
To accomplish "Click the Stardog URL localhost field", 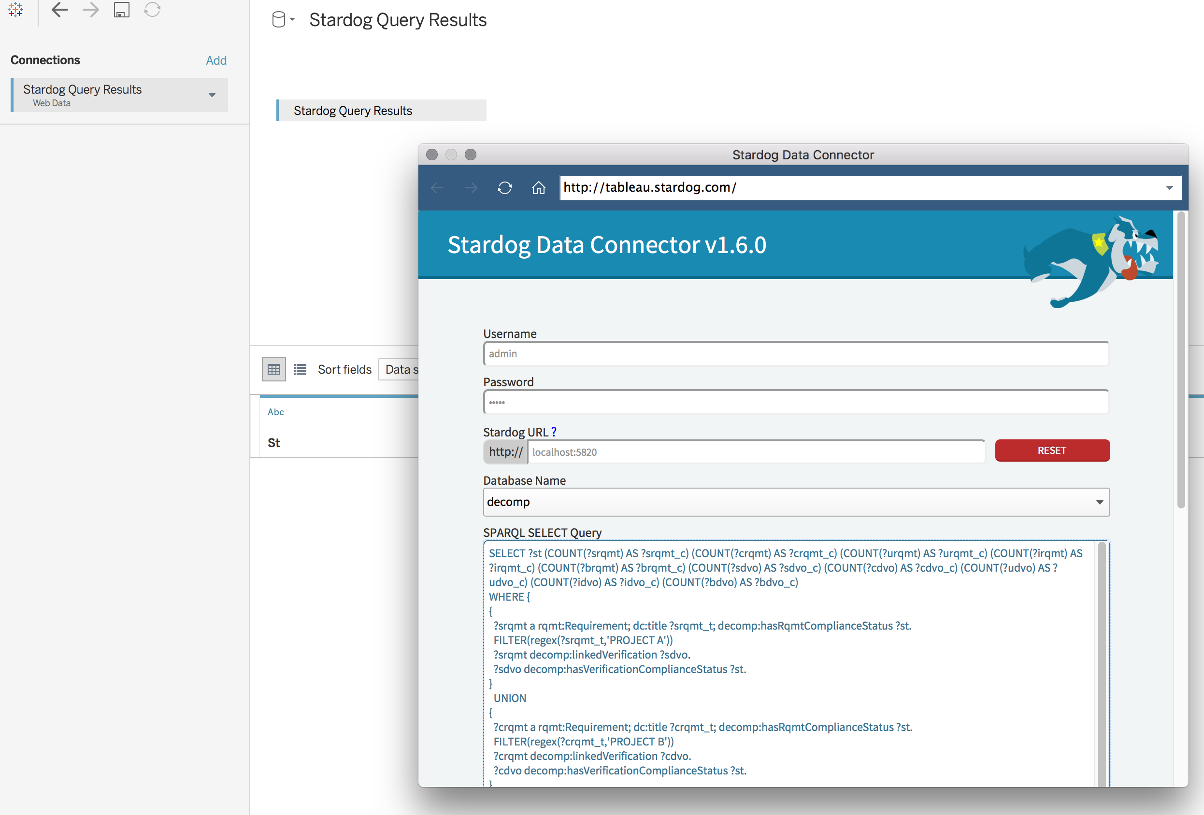I will pyautogui.click(x=757, y=451).
